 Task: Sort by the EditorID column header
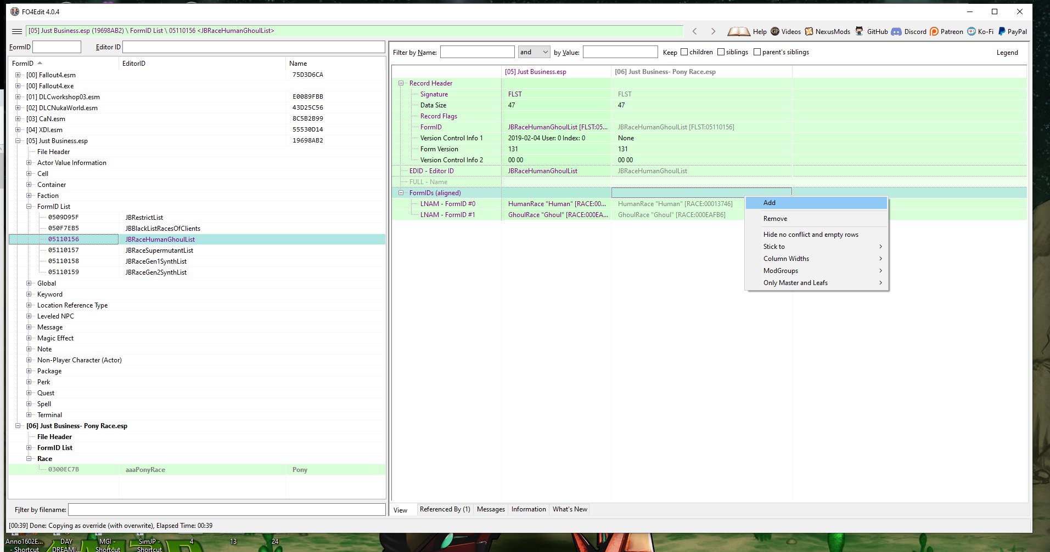coord(202,64)
